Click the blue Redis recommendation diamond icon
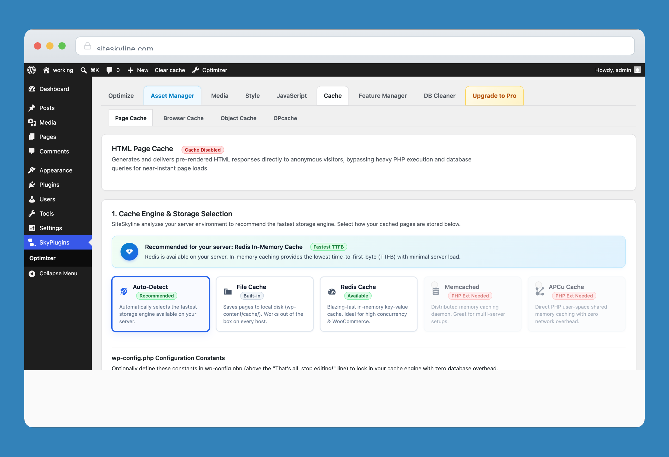This screenshot has height=457, width=669. [x=130, y=252]
